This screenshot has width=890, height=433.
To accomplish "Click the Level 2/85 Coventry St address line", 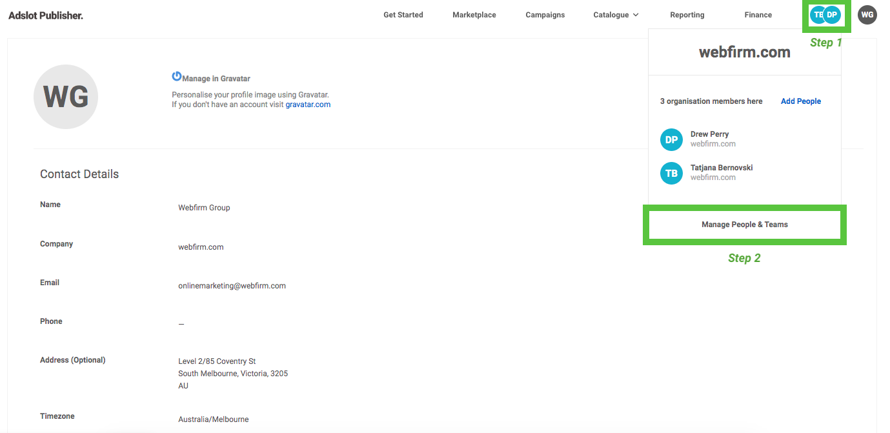I will pos(217,361).
